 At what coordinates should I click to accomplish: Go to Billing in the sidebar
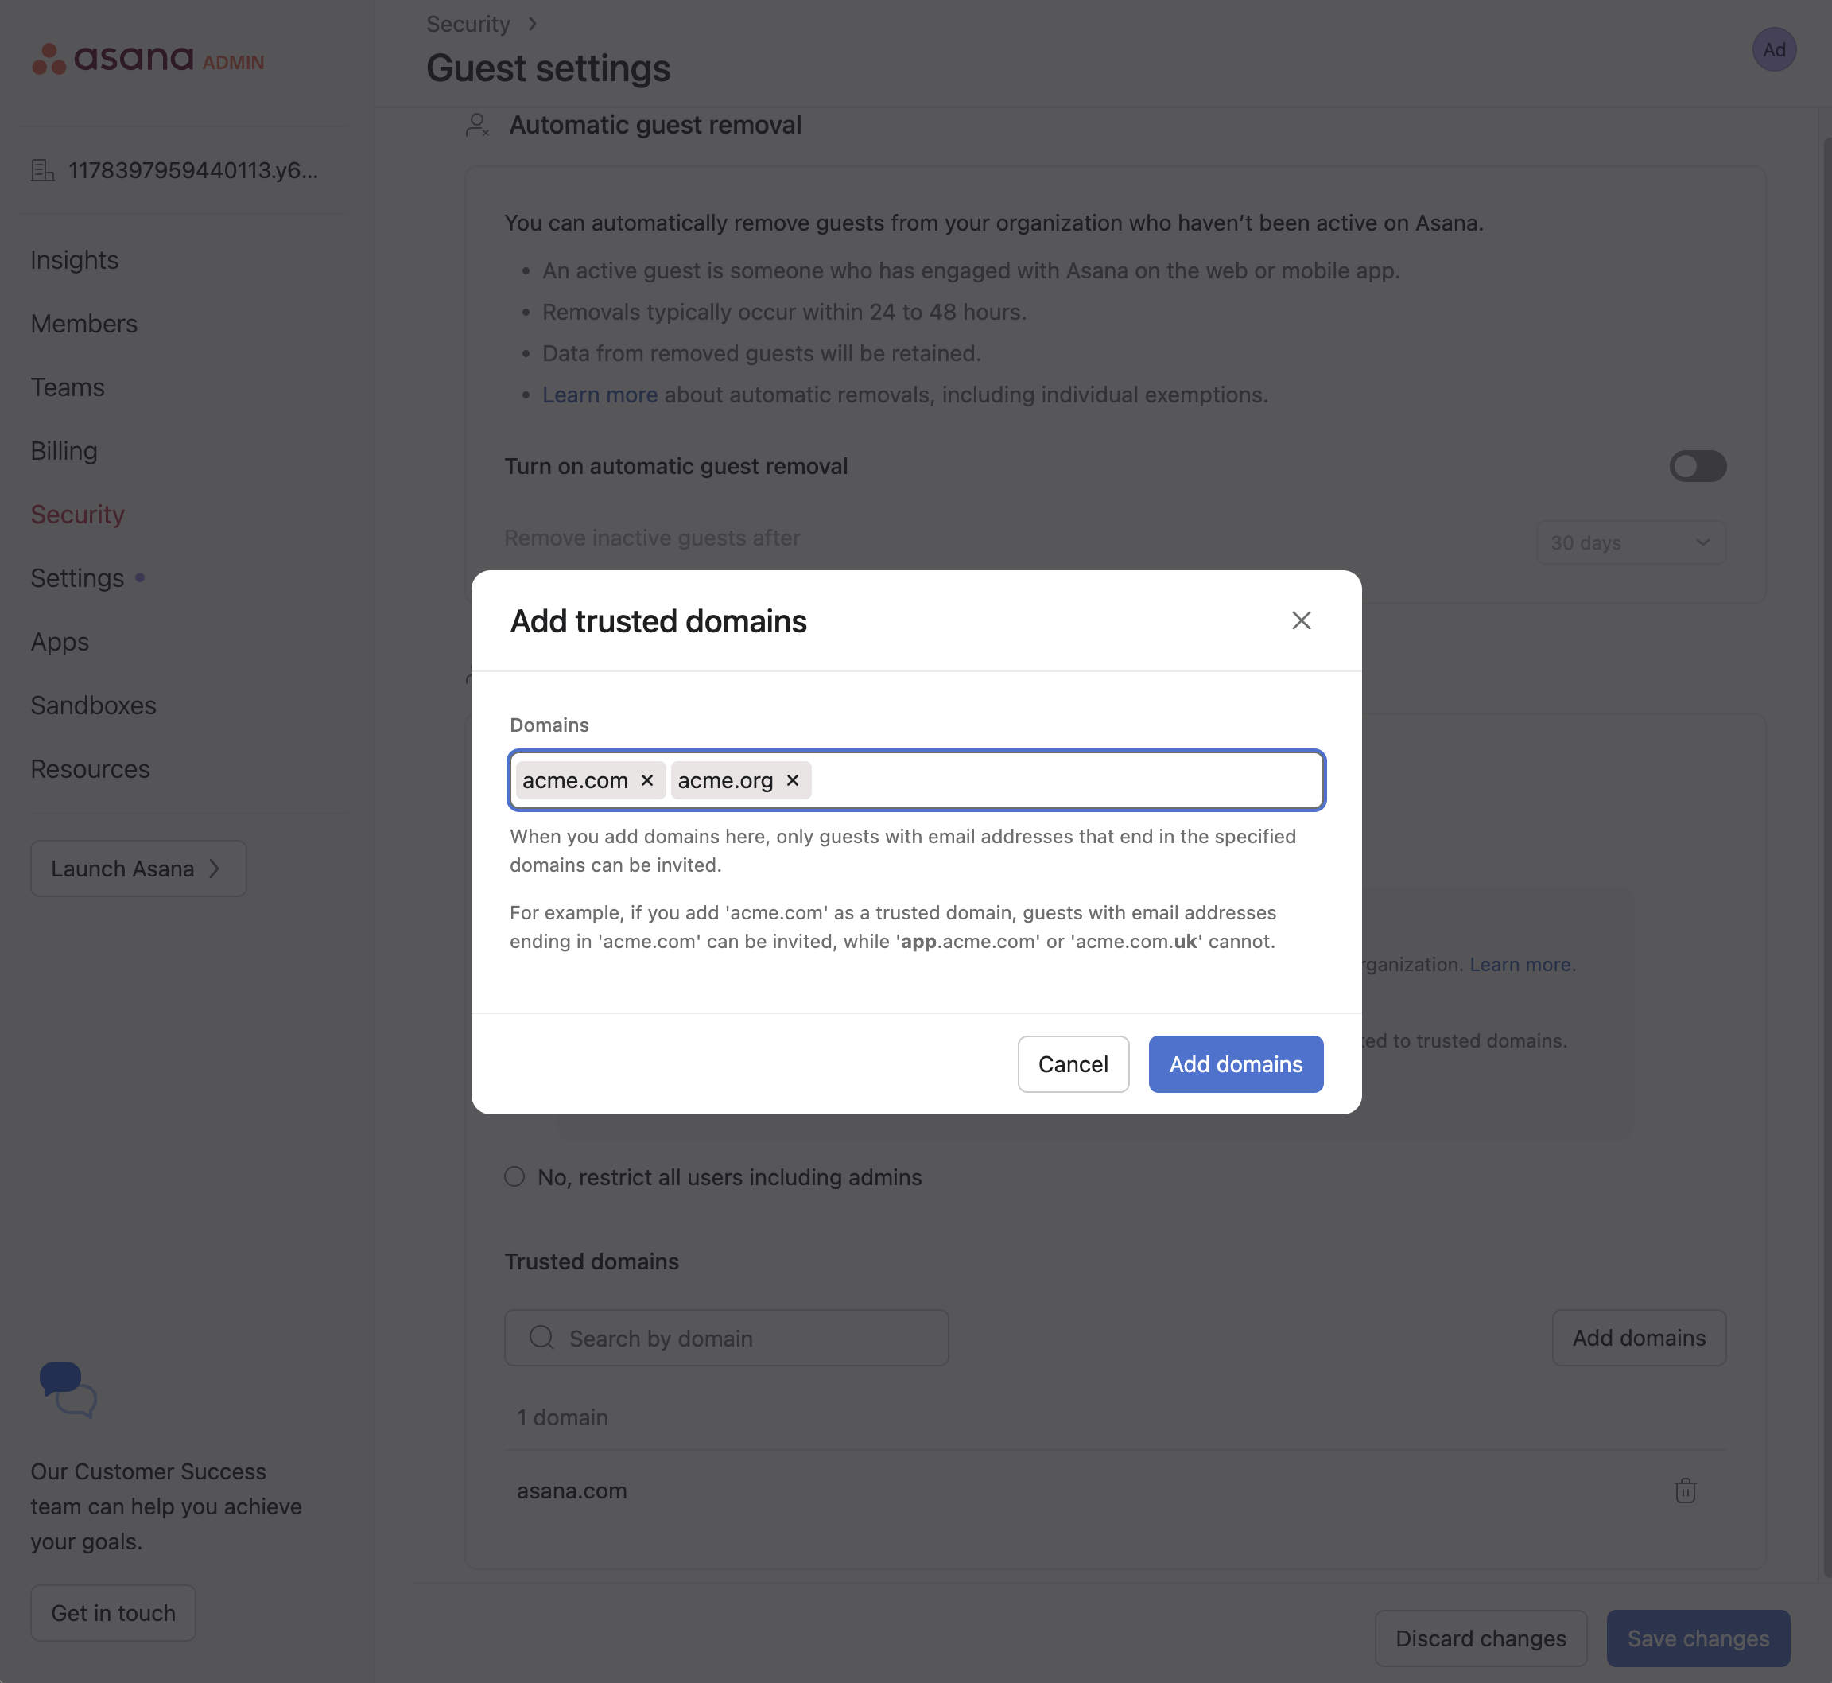coord(64,451)
